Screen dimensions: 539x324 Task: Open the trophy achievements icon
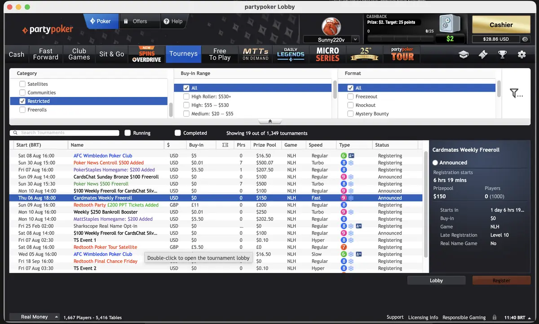(x=502, y=54)
